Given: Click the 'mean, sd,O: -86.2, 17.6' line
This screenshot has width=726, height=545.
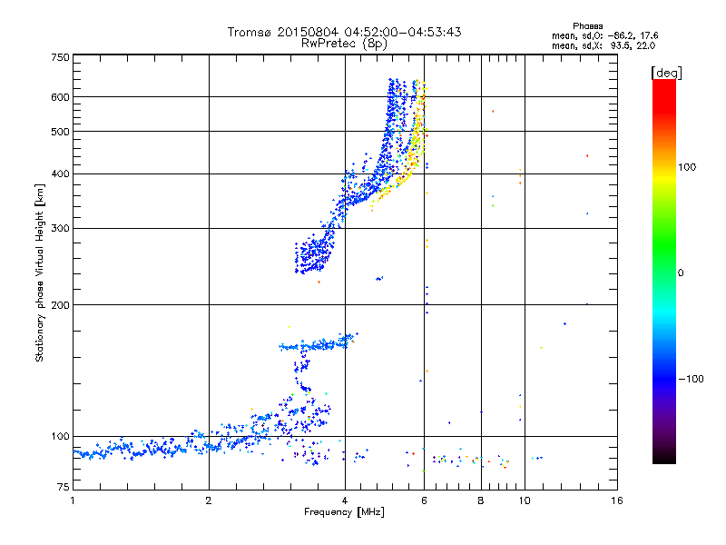Looking at the screenshot, I should [x=604, y=35].
